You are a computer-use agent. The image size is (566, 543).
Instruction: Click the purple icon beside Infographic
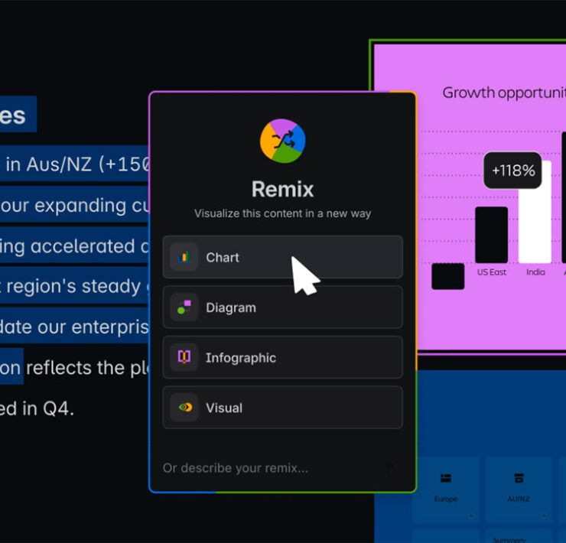[x=184, y=357]
